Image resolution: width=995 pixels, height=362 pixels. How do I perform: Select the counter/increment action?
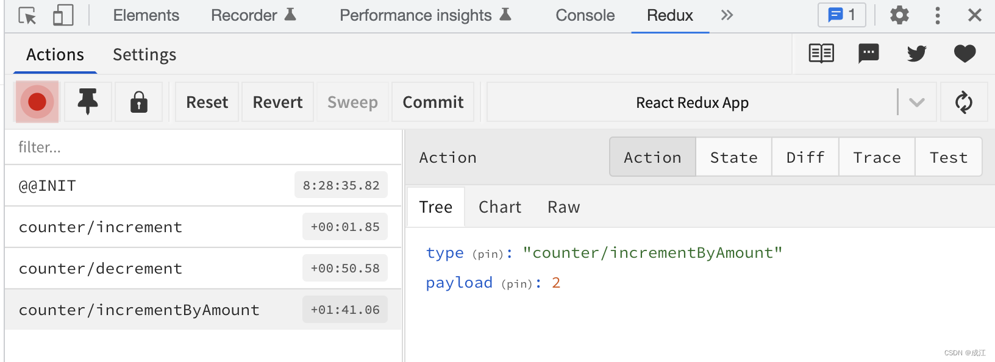203,227
